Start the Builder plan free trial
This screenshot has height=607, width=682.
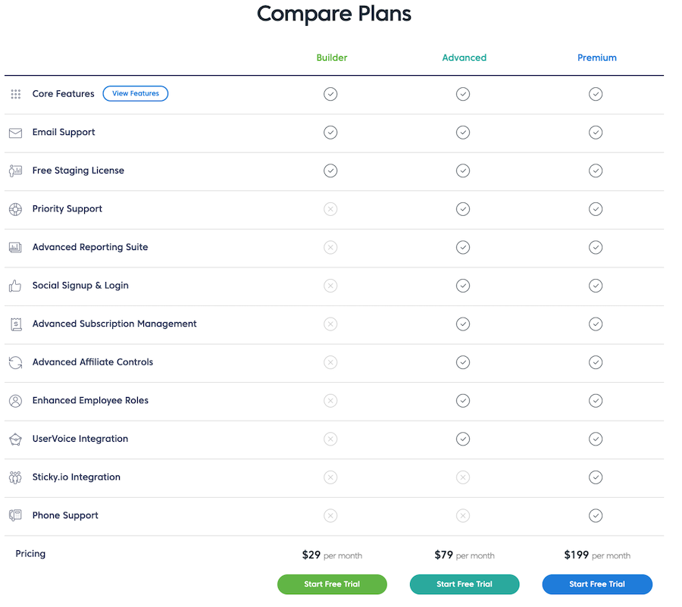(332, 584)
